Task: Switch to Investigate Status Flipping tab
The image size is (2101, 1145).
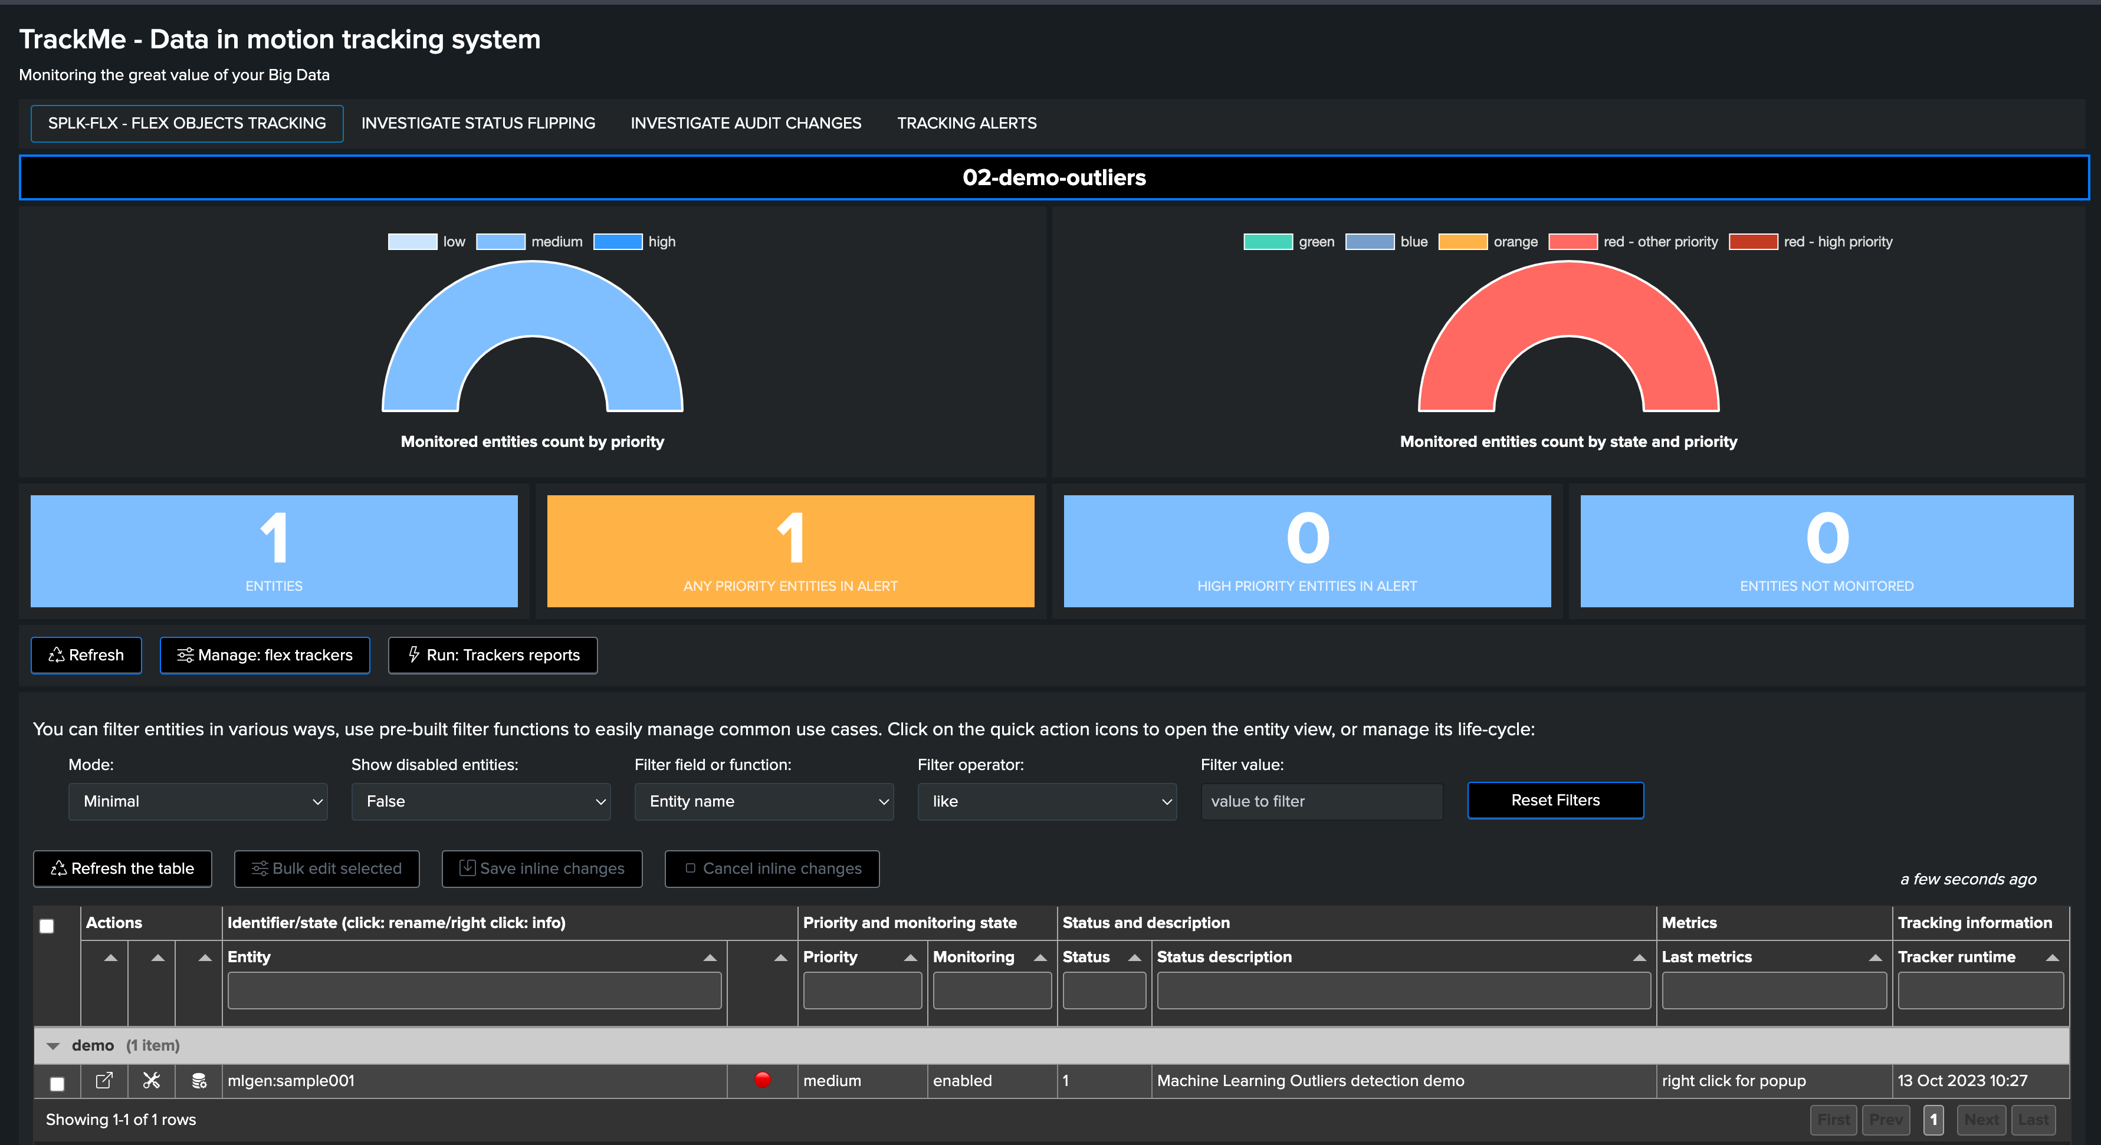Action: 478,123
